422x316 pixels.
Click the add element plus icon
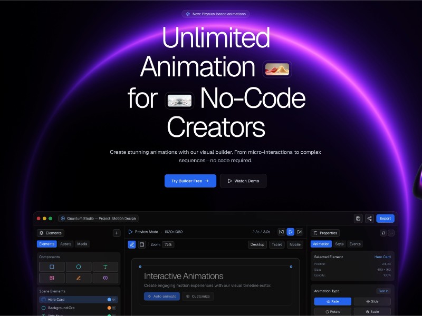116,233
